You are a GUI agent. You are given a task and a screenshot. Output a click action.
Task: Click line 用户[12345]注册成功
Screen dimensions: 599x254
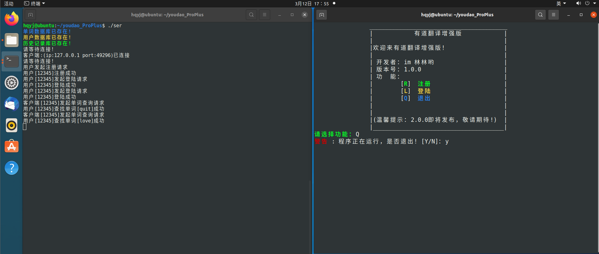[50, 73]
